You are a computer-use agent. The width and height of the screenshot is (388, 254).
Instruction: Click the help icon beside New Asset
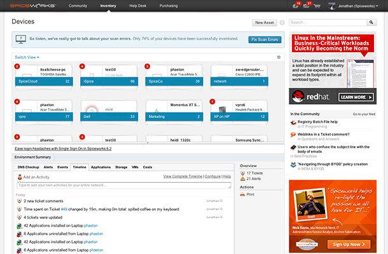[282, 22]
